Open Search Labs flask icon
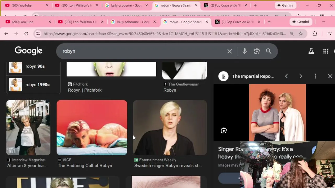This screenshot has height=188, width=335. point(311,51)
